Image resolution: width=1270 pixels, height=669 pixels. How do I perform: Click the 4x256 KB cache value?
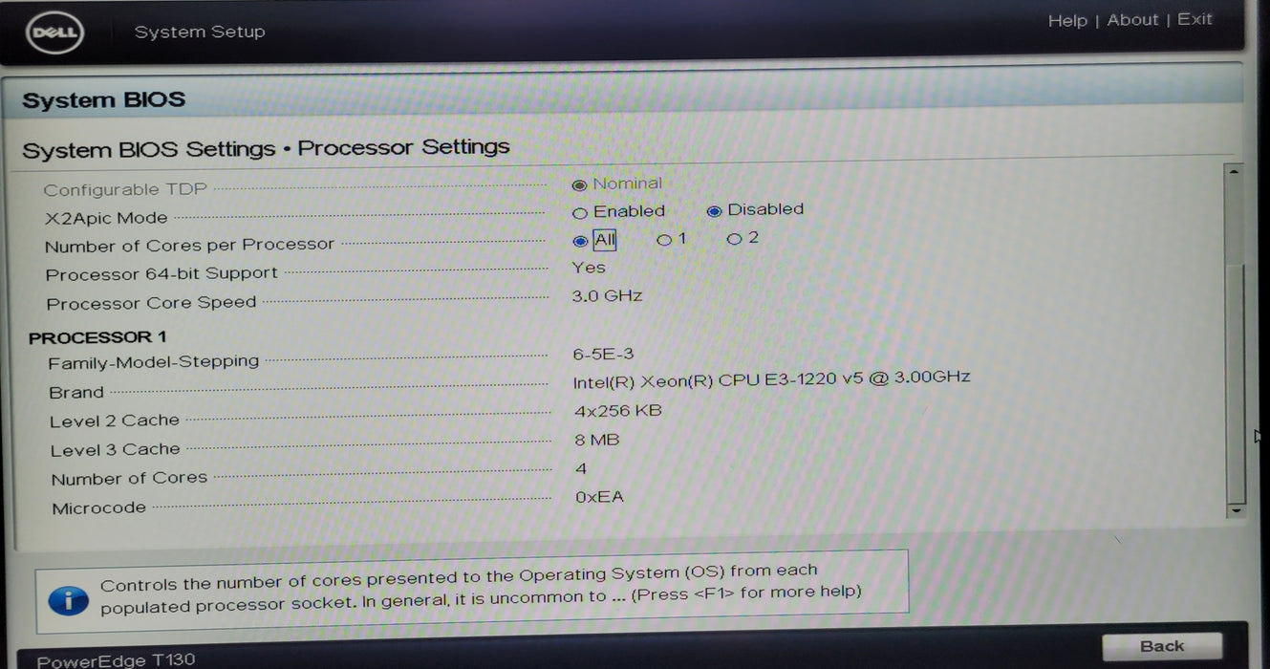pyautogui.click(x=618, y=411)
